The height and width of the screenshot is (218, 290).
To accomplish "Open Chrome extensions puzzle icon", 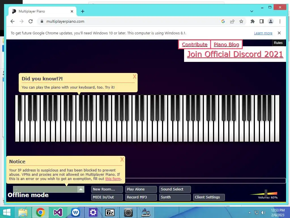I will (252, 21).
